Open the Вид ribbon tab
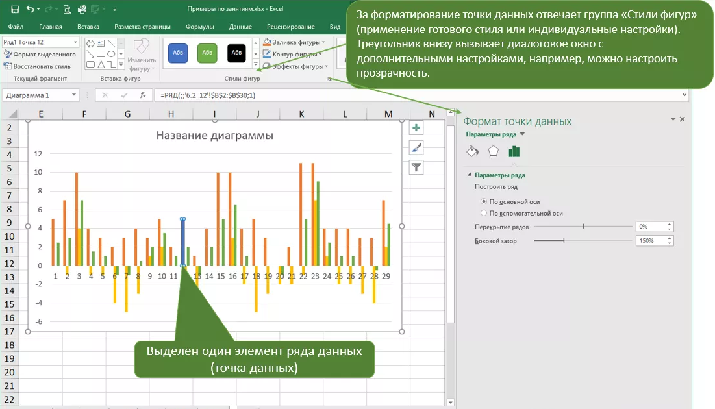The width and height of the screenshot is (715, 409). tap(335, 27)
